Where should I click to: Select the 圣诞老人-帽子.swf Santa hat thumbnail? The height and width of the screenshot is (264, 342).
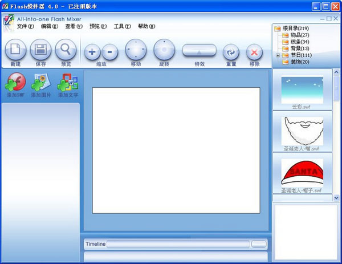(302, 173)
